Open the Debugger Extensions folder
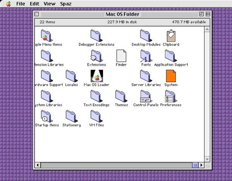 click(x=96, y=36)
